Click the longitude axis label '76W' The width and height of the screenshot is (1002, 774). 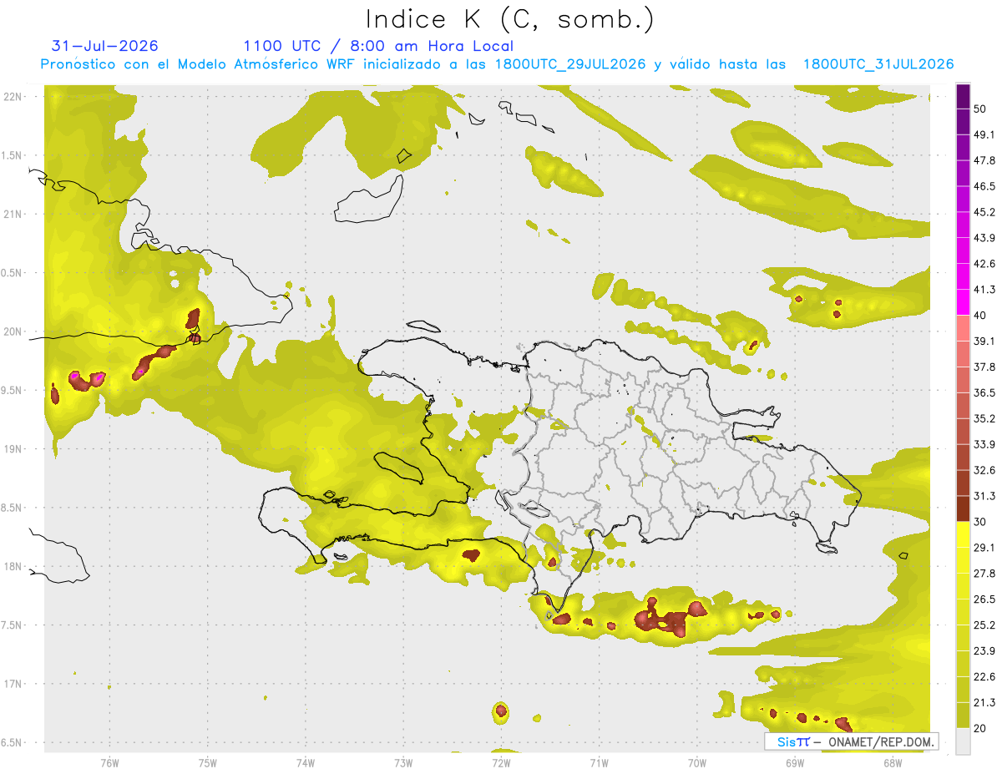pos(109,763)
